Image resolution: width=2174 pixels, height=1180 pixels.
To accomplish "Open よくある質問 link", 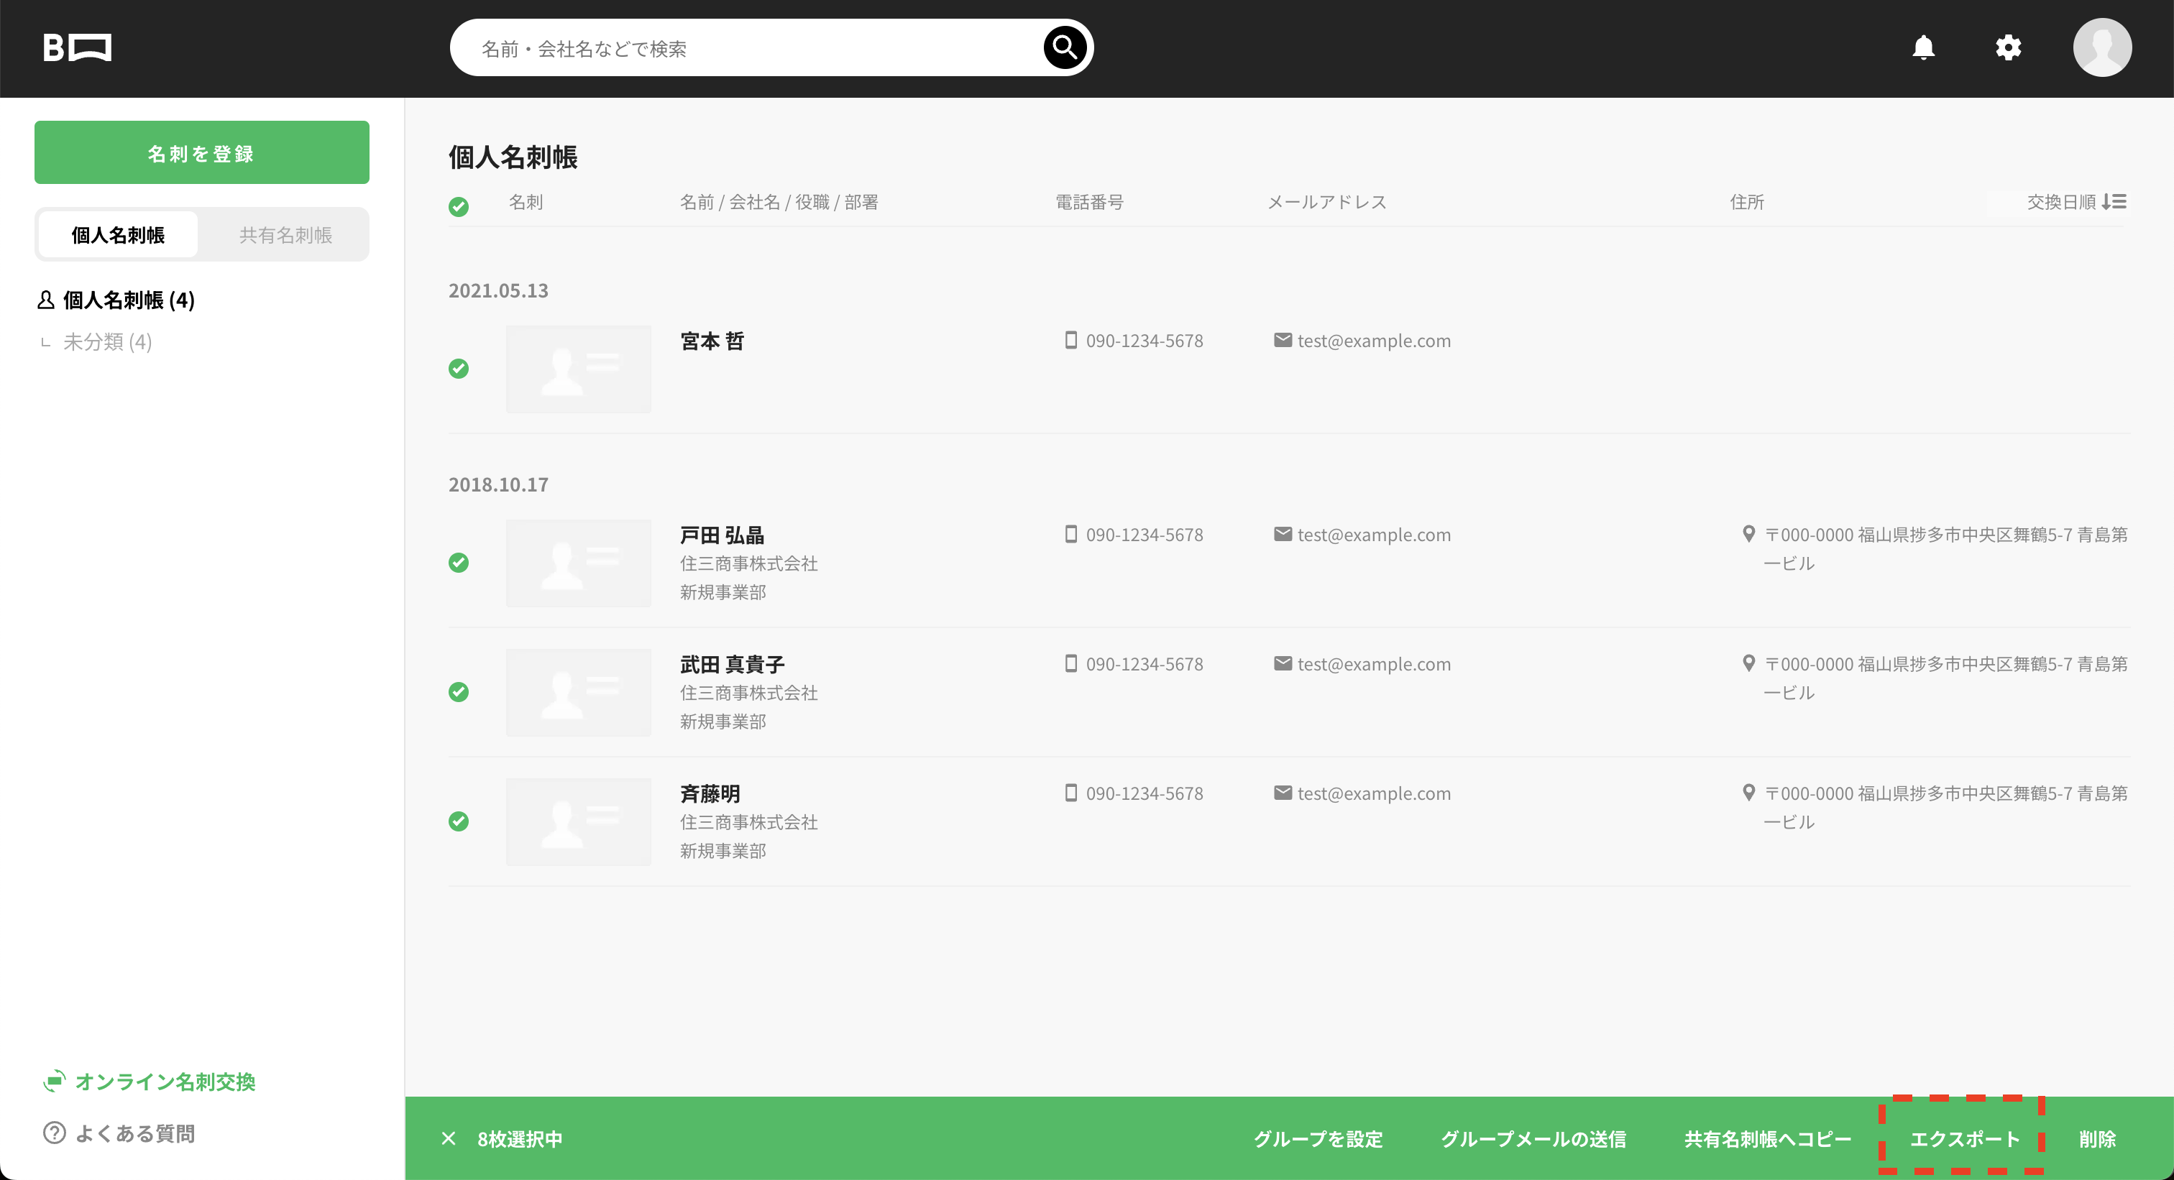I will coord(135,1133).
